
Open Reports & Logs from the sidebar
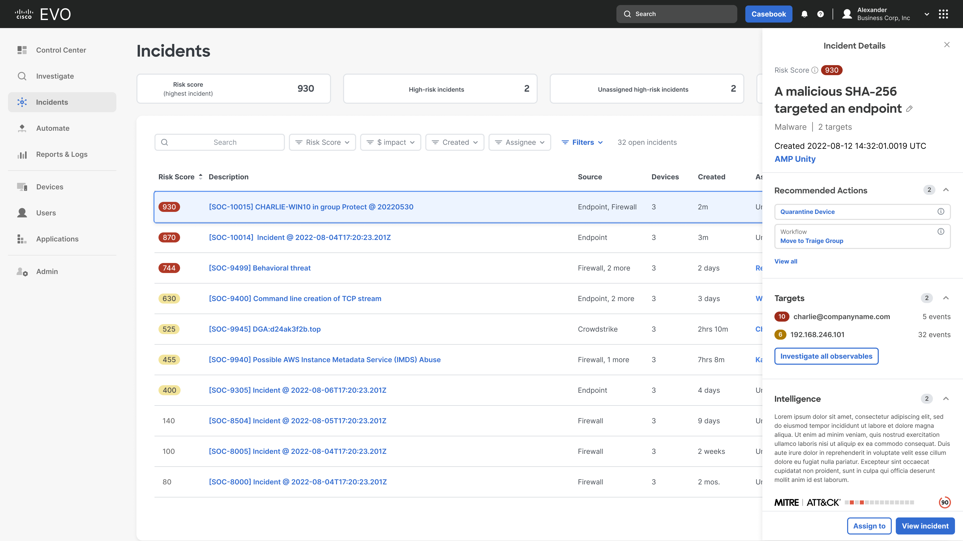[61, 154]
